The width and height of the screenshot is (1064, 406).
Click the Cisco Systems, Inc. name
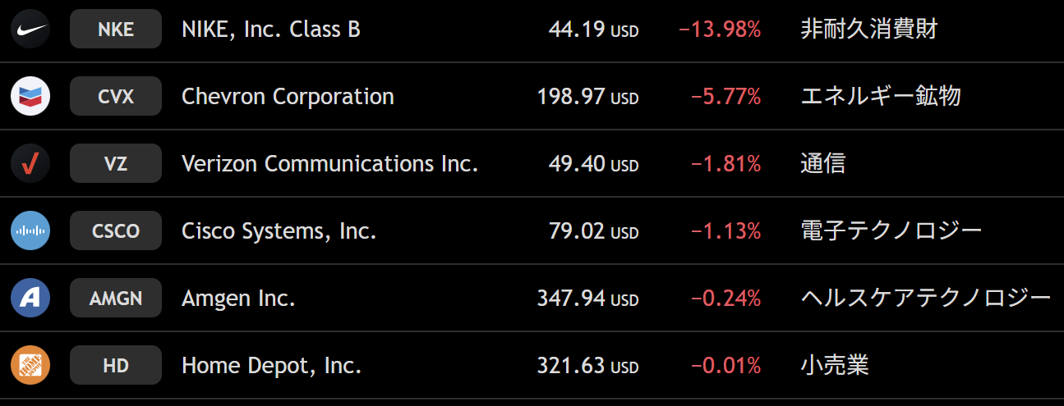(279, 231)
